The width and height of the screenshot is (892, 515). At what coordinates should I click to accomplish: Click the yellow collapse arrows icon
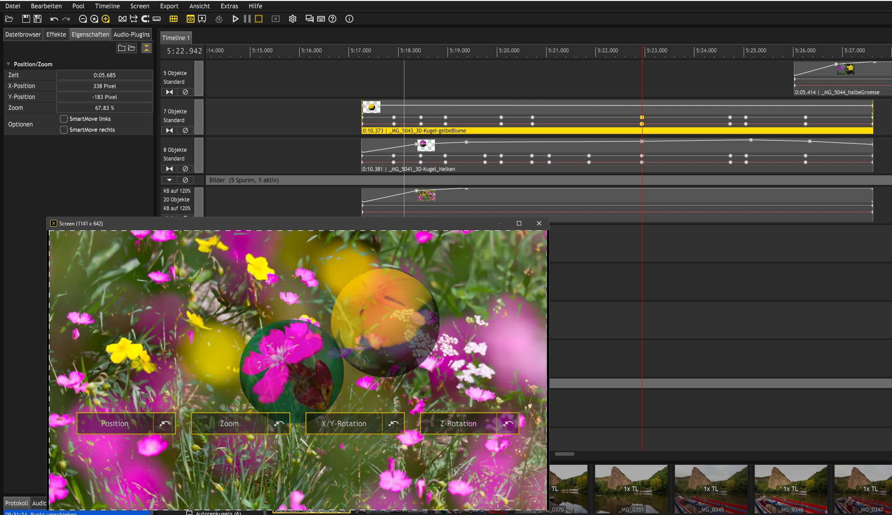point(147,48)
